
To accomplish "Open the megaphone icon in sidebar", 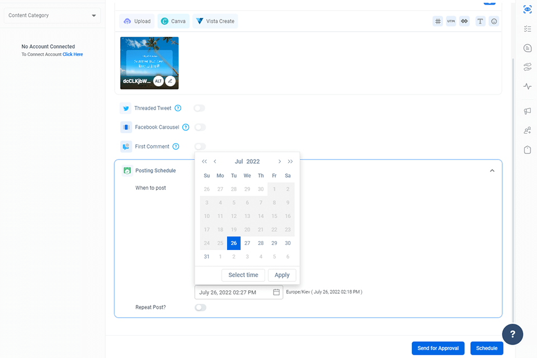I will (527, 111).
